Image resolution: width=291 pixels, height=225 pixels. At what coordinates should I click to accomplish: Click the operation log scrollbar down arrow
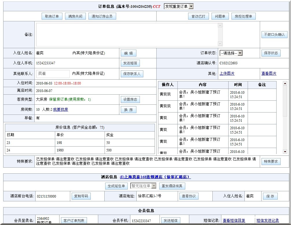pyautogui.click(x=285, y=152)
